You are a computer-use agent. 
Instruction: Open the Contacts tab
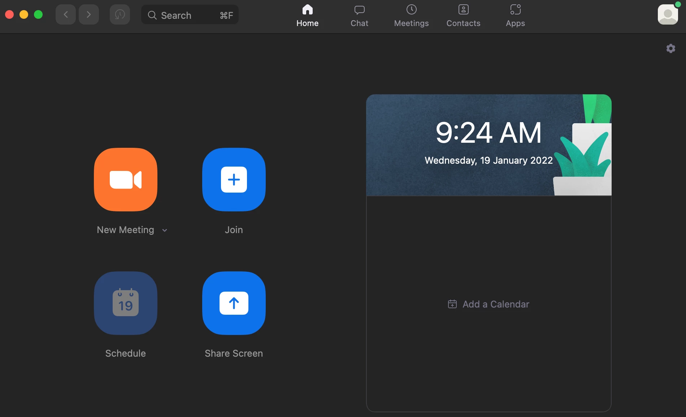tap(464, 16)
